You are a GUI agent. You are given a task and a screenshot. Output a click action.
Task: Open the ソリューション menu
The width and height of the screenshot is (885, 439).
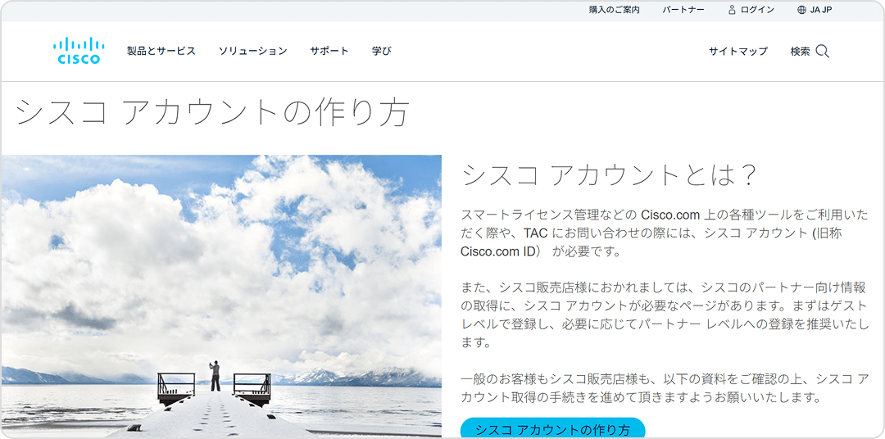(253, 51)
